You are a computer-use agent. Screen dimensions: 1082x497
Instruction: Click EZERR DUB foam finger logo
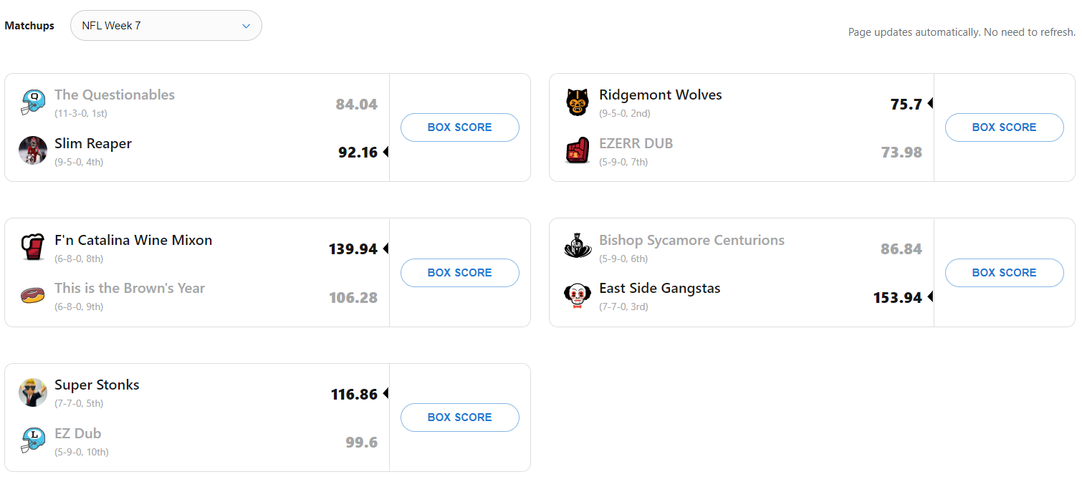point(578,150)
